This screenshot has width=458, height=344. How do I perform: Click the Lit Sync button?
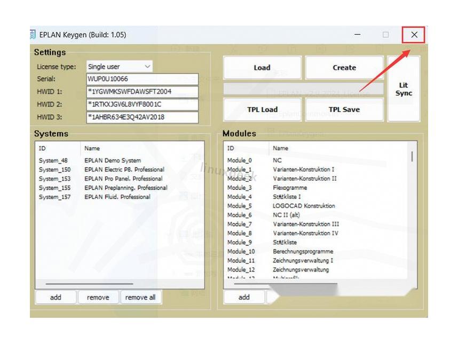(404, 89)
